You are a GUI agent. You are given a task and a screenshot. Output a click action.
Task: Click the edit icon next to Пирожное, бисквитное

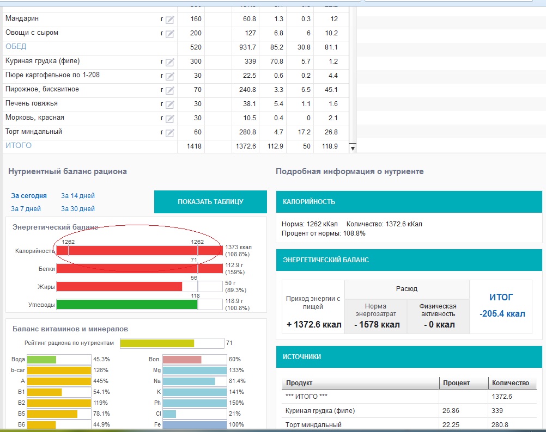pyautogui.click(x=169, y=90)
